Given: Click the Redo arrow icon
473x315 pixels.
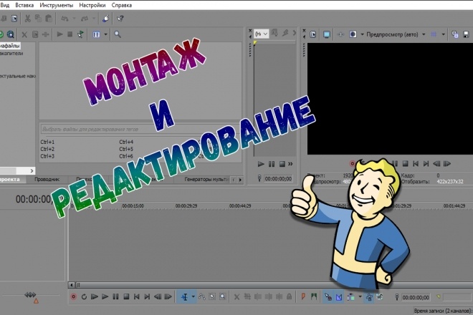Looking at the screenshot, I should [x=85, y=19].
